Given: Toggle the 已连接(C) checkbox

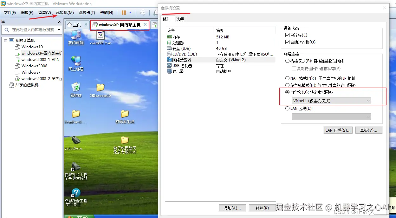Looking at the screenshot, I should (287, 35).
